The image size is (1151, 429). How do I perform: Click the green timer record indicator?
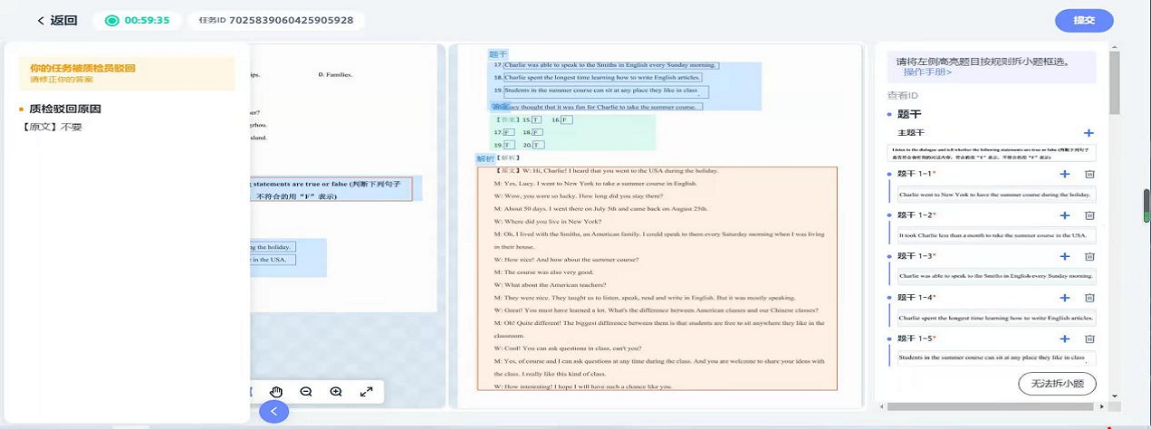pyautogui.click(x=112, y=21)
